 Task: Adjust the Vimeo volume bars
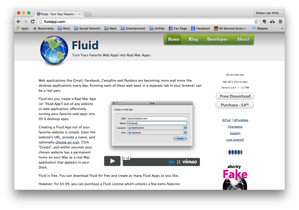[172, 162]
